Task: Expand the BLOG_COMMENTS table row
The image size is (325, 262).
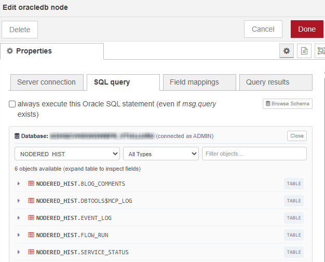Action: [x=19, y=184]
